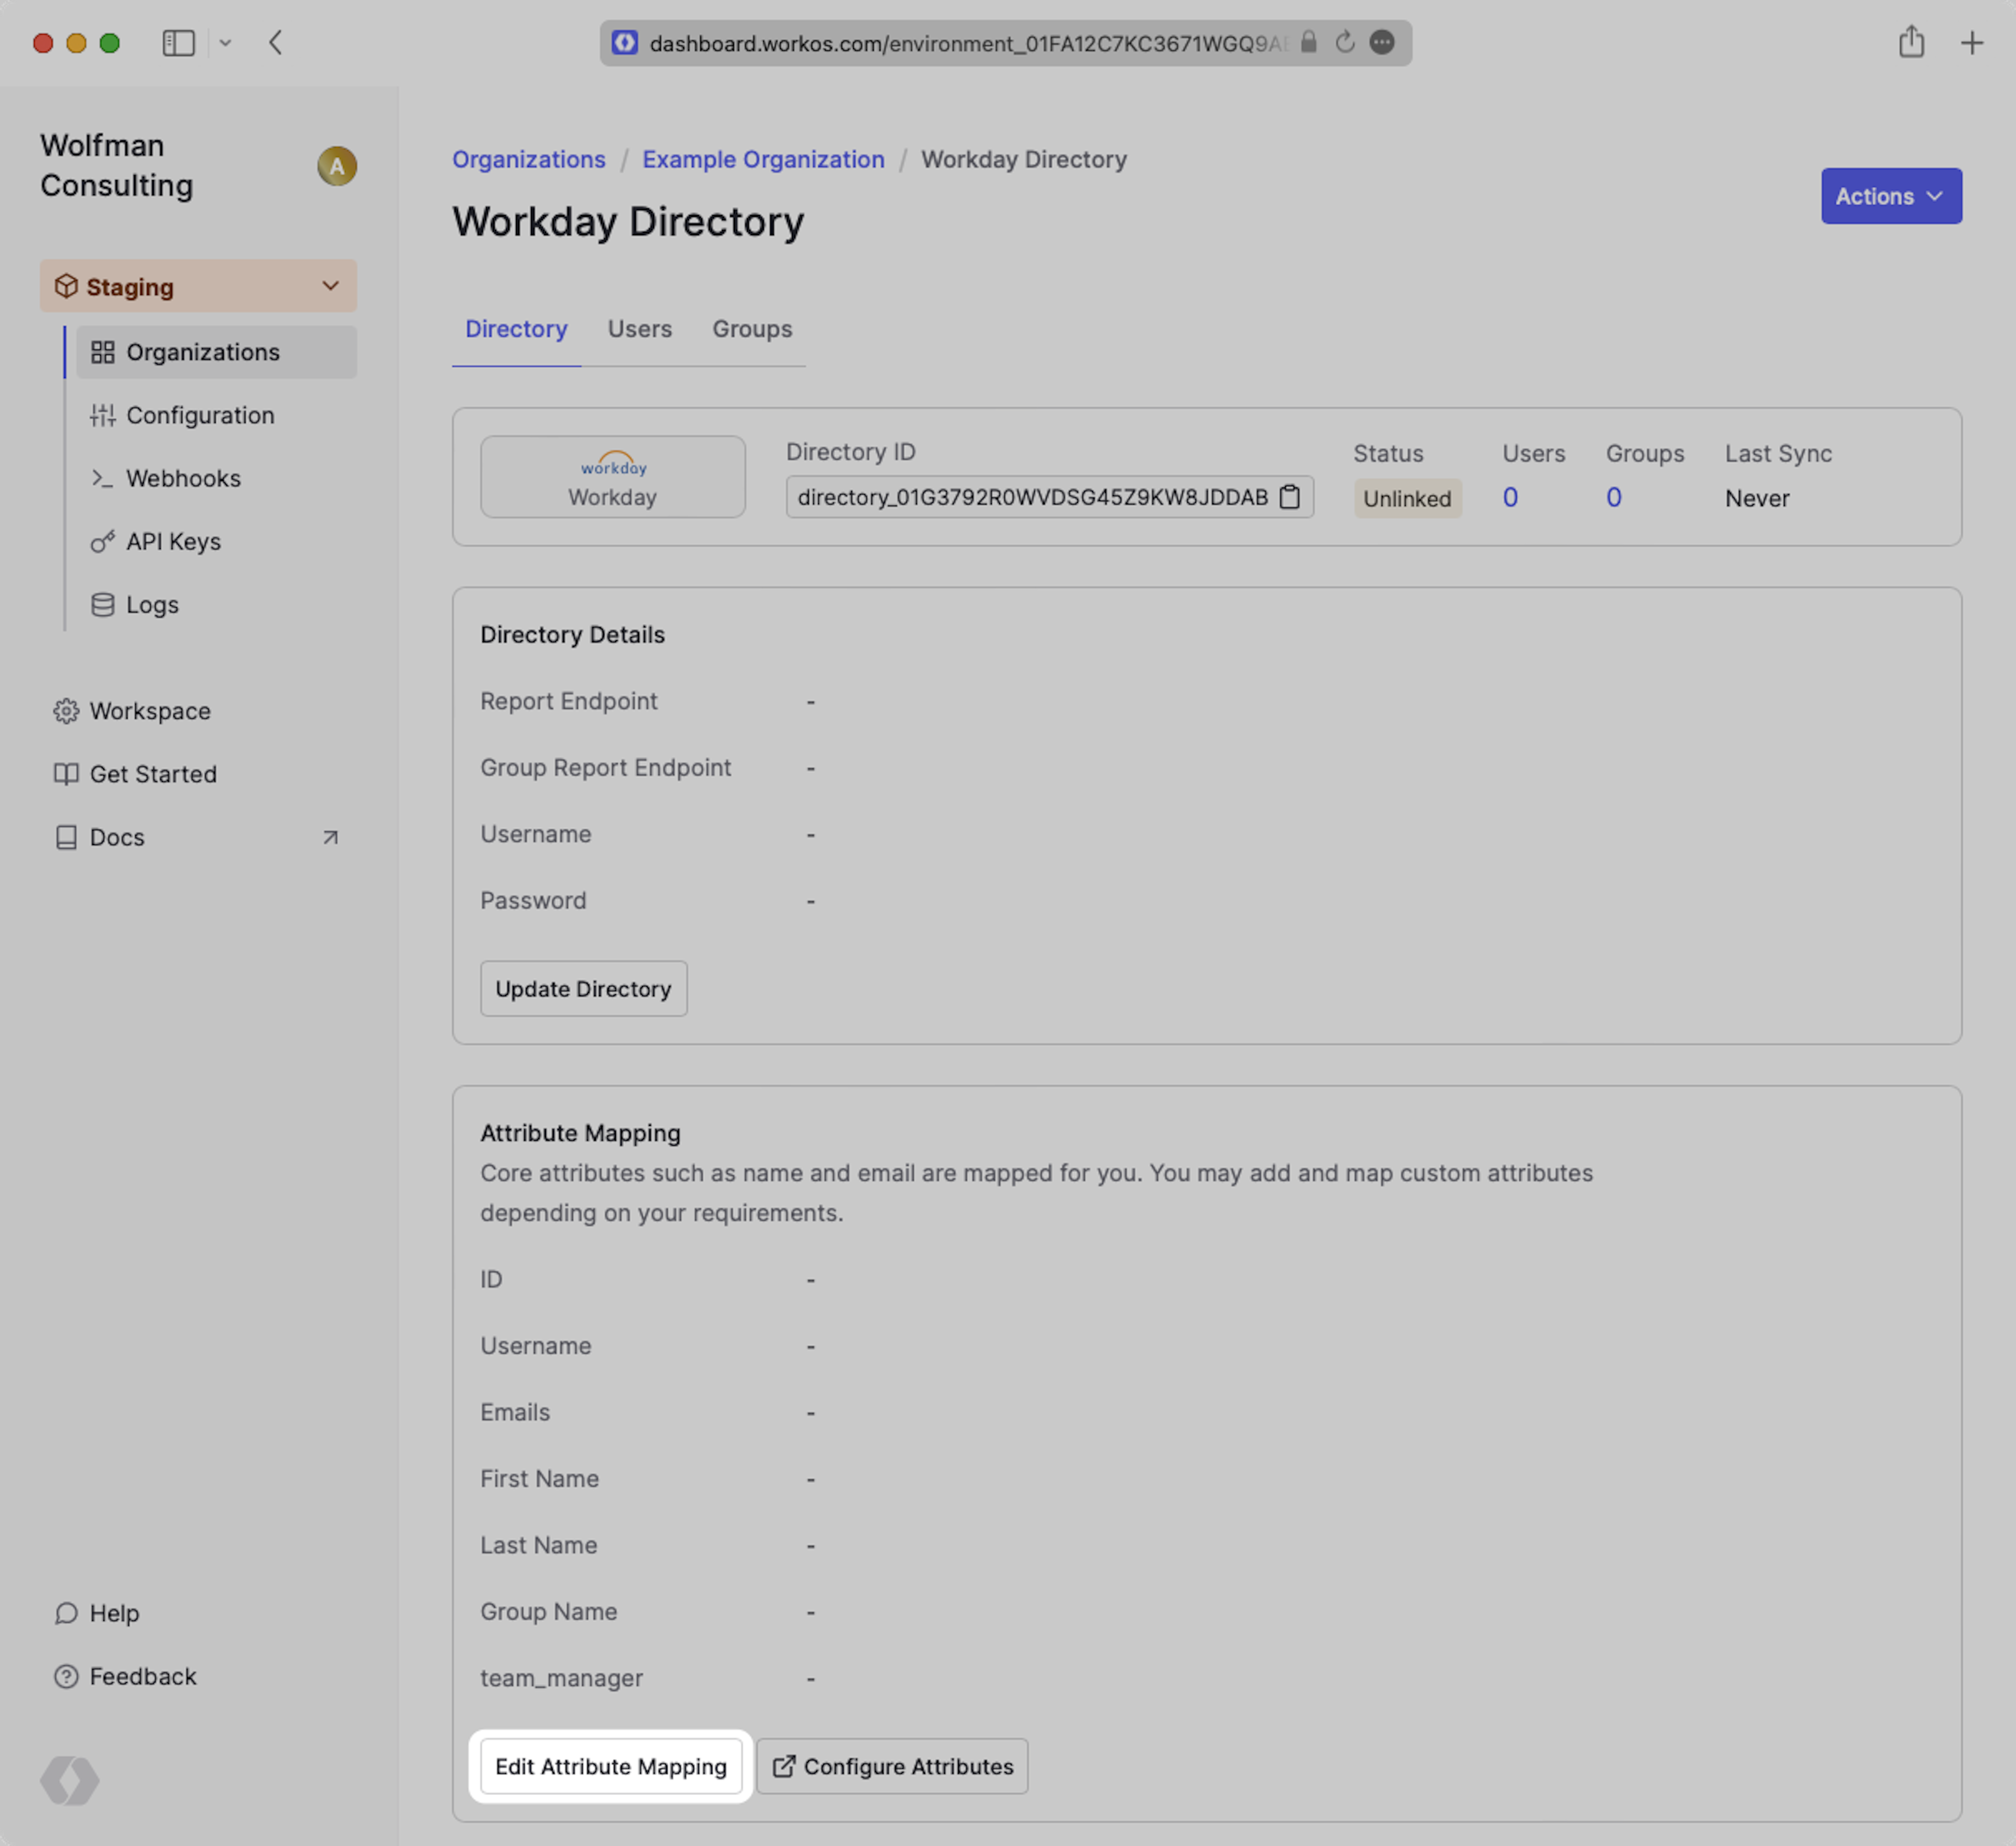Open the Actions dropdown menu
2016x1846 pixels.
pyautogui.click(x=1890, y=196)
